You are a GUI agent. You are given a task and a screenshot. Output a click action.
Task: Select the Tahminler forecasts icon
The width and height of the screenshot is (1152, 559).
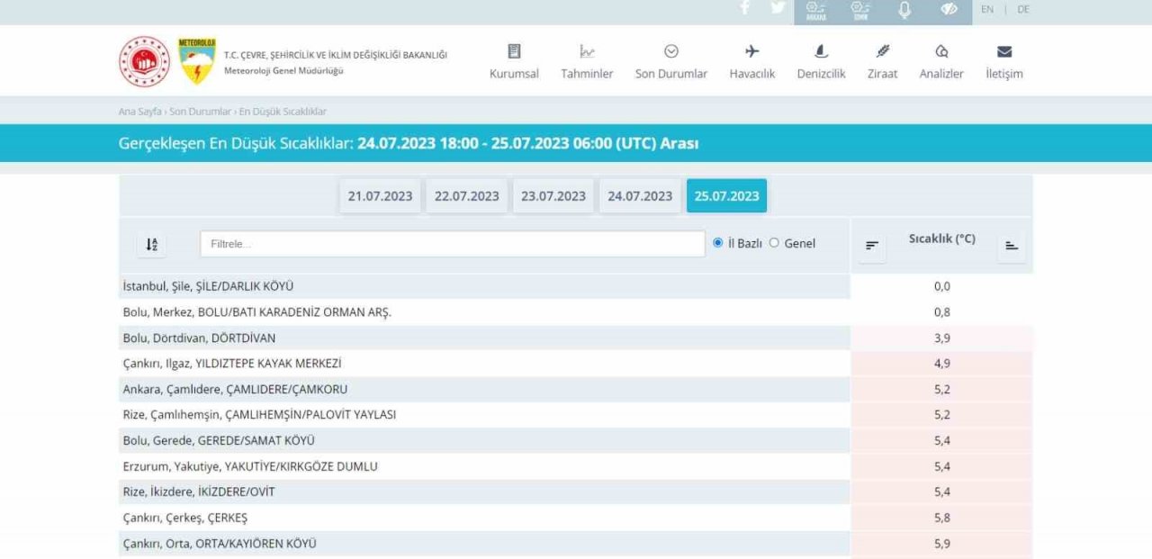click(587, 51)
